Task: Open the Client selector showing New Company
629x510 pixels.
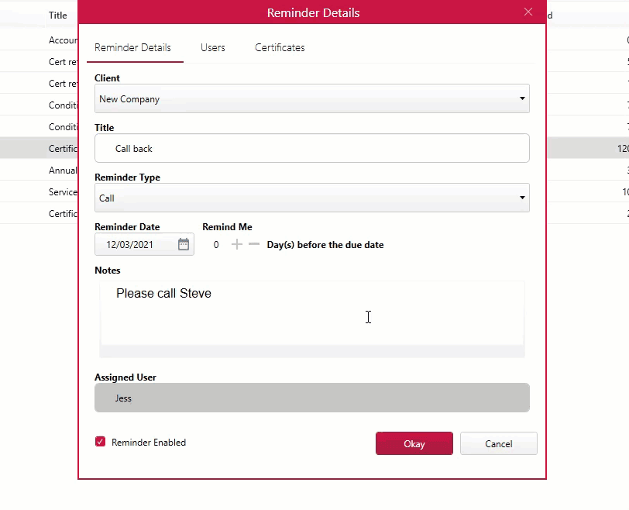Action: point(310,98)
